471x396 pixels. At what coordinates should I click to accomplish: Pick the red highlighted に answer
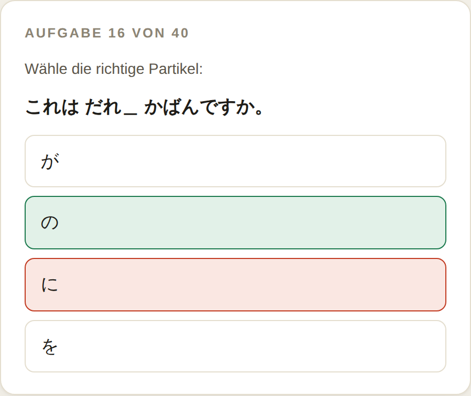coord(236,285)
